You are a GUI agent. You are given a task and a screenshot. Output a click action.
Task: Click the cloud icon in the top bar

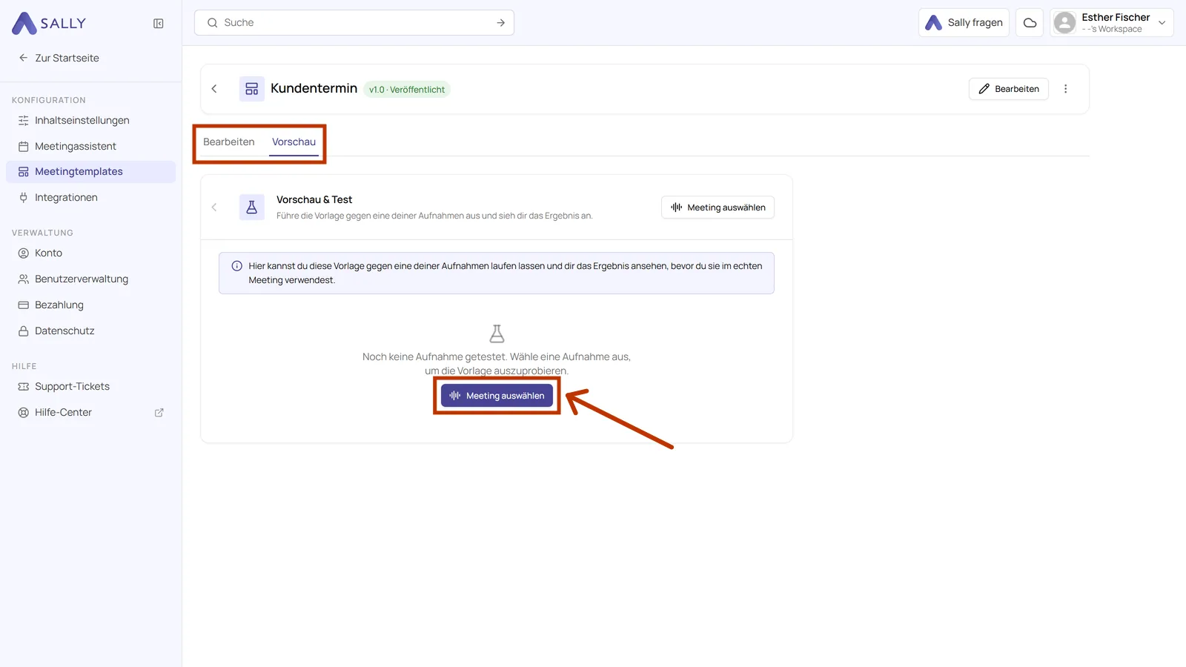click(x=1030, y=23)
